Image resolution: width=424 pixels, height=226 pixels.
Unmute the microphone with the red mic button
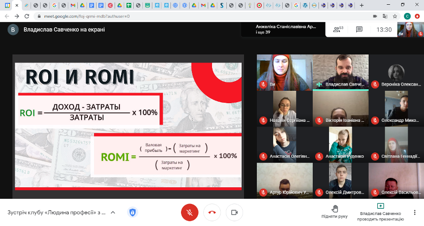point(190,212)
